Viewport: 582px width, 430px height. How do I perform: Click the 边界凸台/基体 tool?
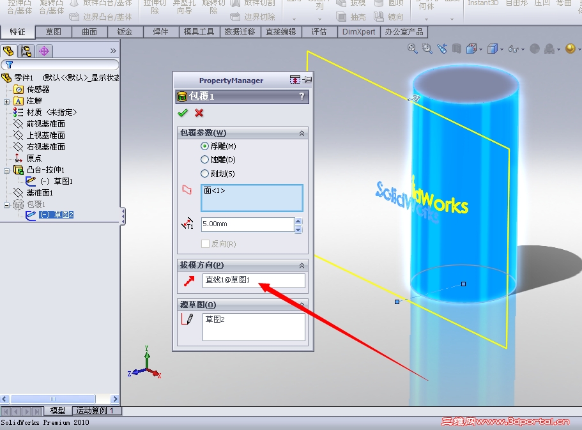point(100,17)
